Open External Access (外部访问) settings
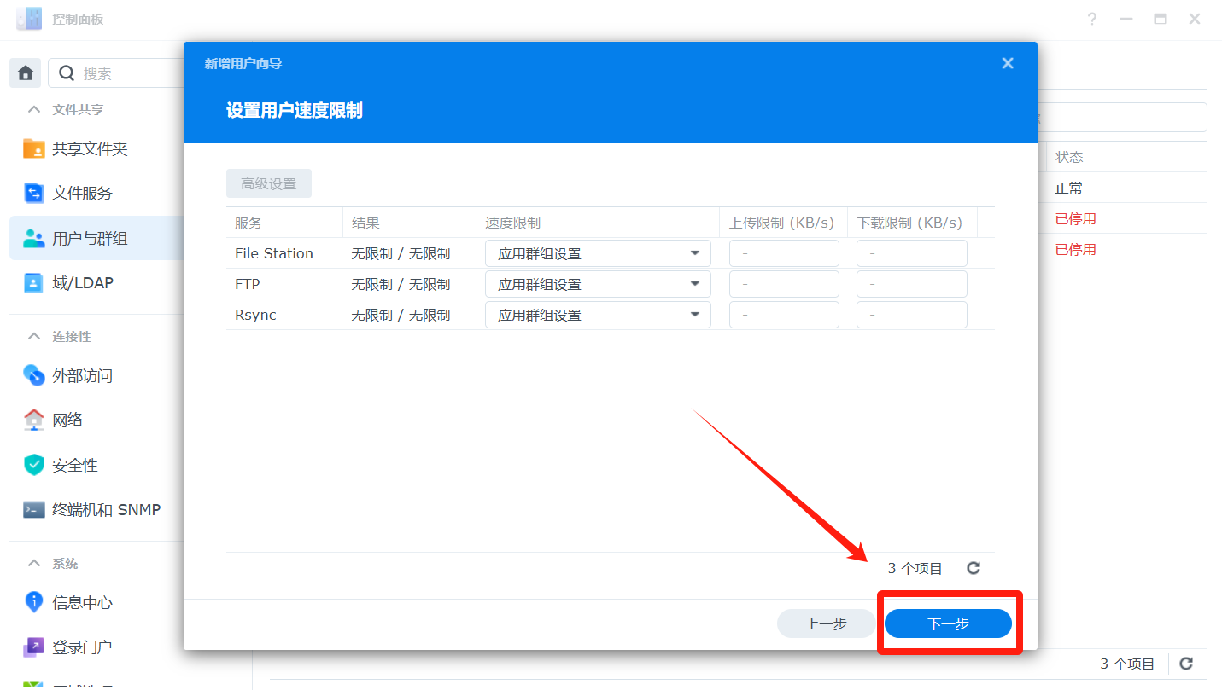The height and width of the screenshot is (690, 1222). [82, 376]
